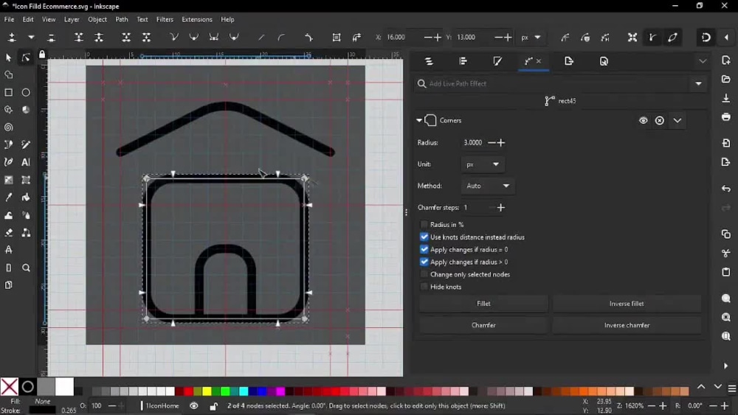Image resolution: width=738 pixels, height=415 pixels.
Task: Open the Align and Distribute panel tab
Action: point(463,61)
